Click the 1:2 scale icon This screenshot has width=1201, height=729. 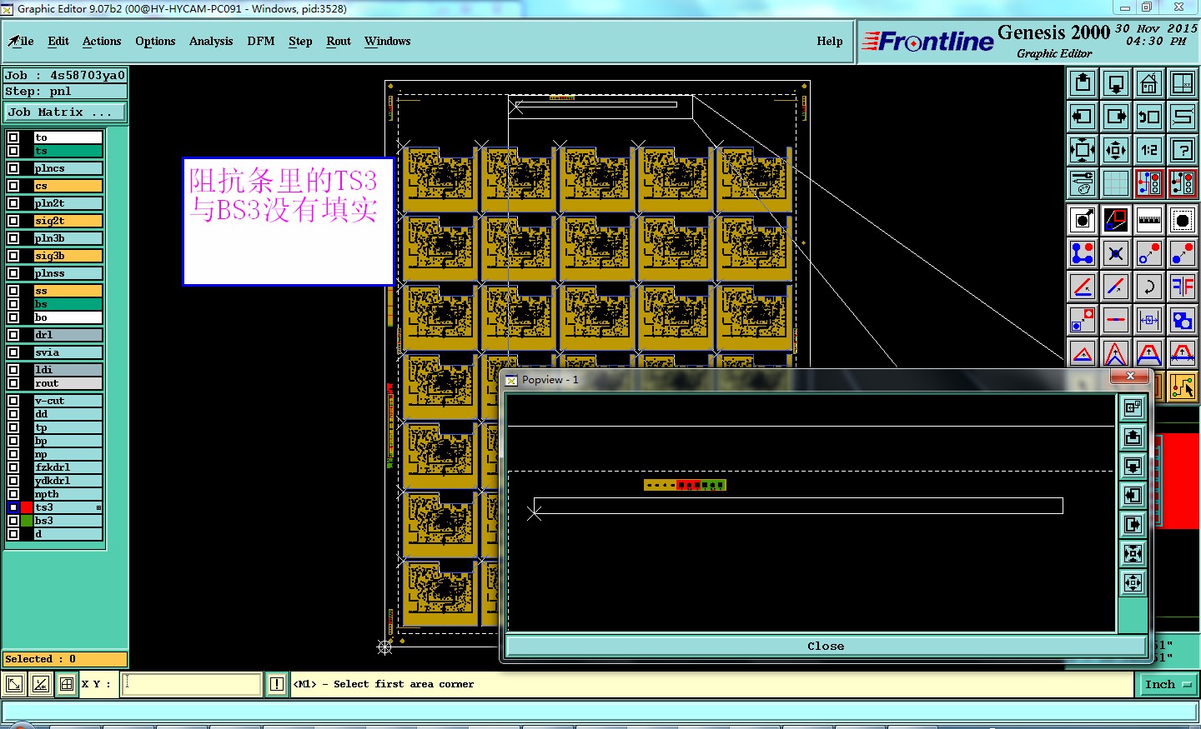[x=1149, y=150]
